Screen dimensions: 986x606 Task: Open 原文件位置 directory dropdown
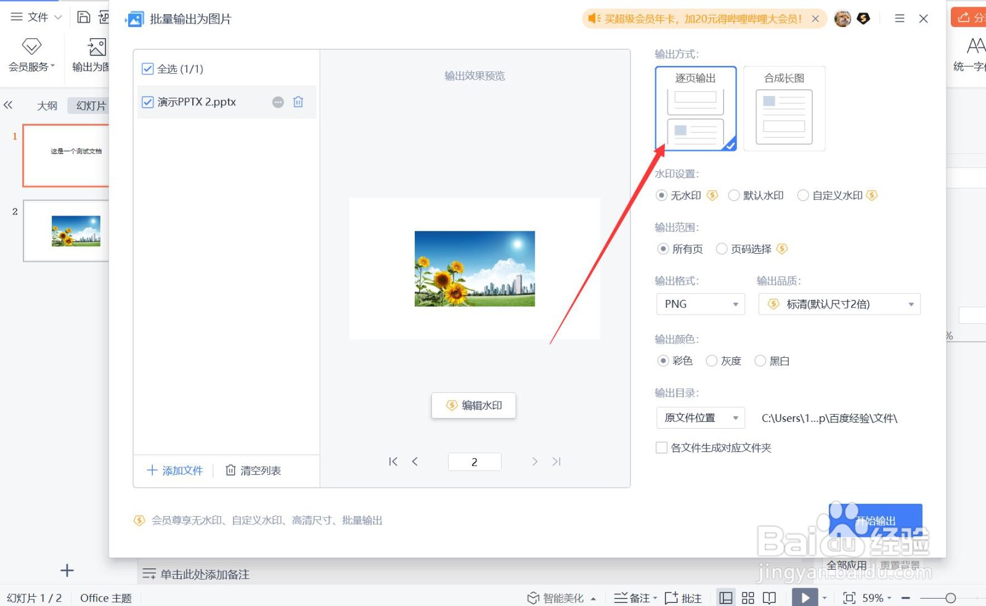point(701,418)
